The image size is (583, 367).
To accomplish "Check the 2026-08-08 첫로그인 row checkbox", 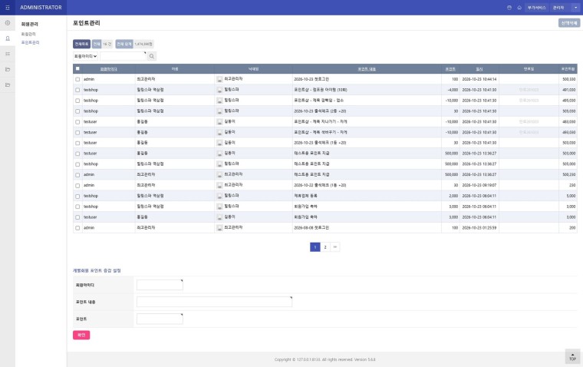I will click(77, 228).
